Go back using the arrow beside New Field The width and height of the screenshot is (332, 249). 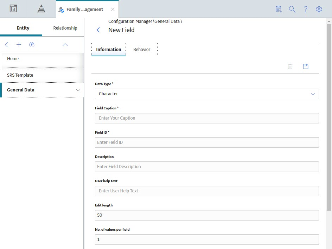point(98,30)
